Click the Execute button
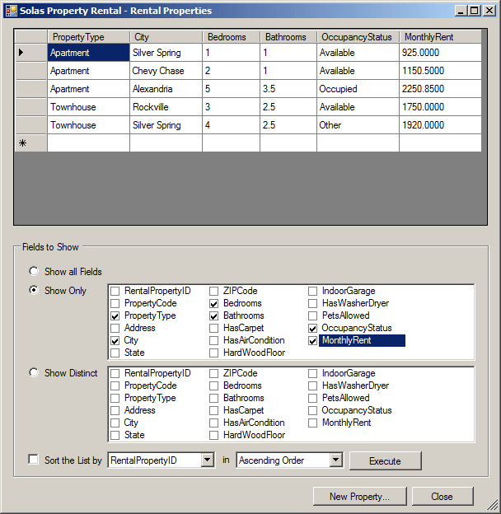This screenshot has width=501, height=514. click(386, 461)
